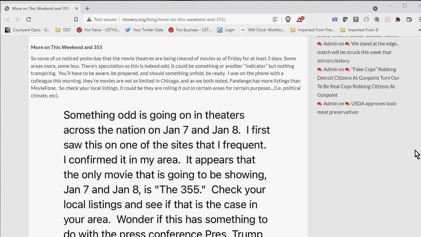The width and height of the screenshot is (421, 237).
Task: Click the address bar URL field
Action: 174,19
